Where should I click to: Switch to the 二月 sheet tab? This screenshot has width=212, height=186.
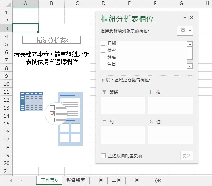tap(116, 180)
